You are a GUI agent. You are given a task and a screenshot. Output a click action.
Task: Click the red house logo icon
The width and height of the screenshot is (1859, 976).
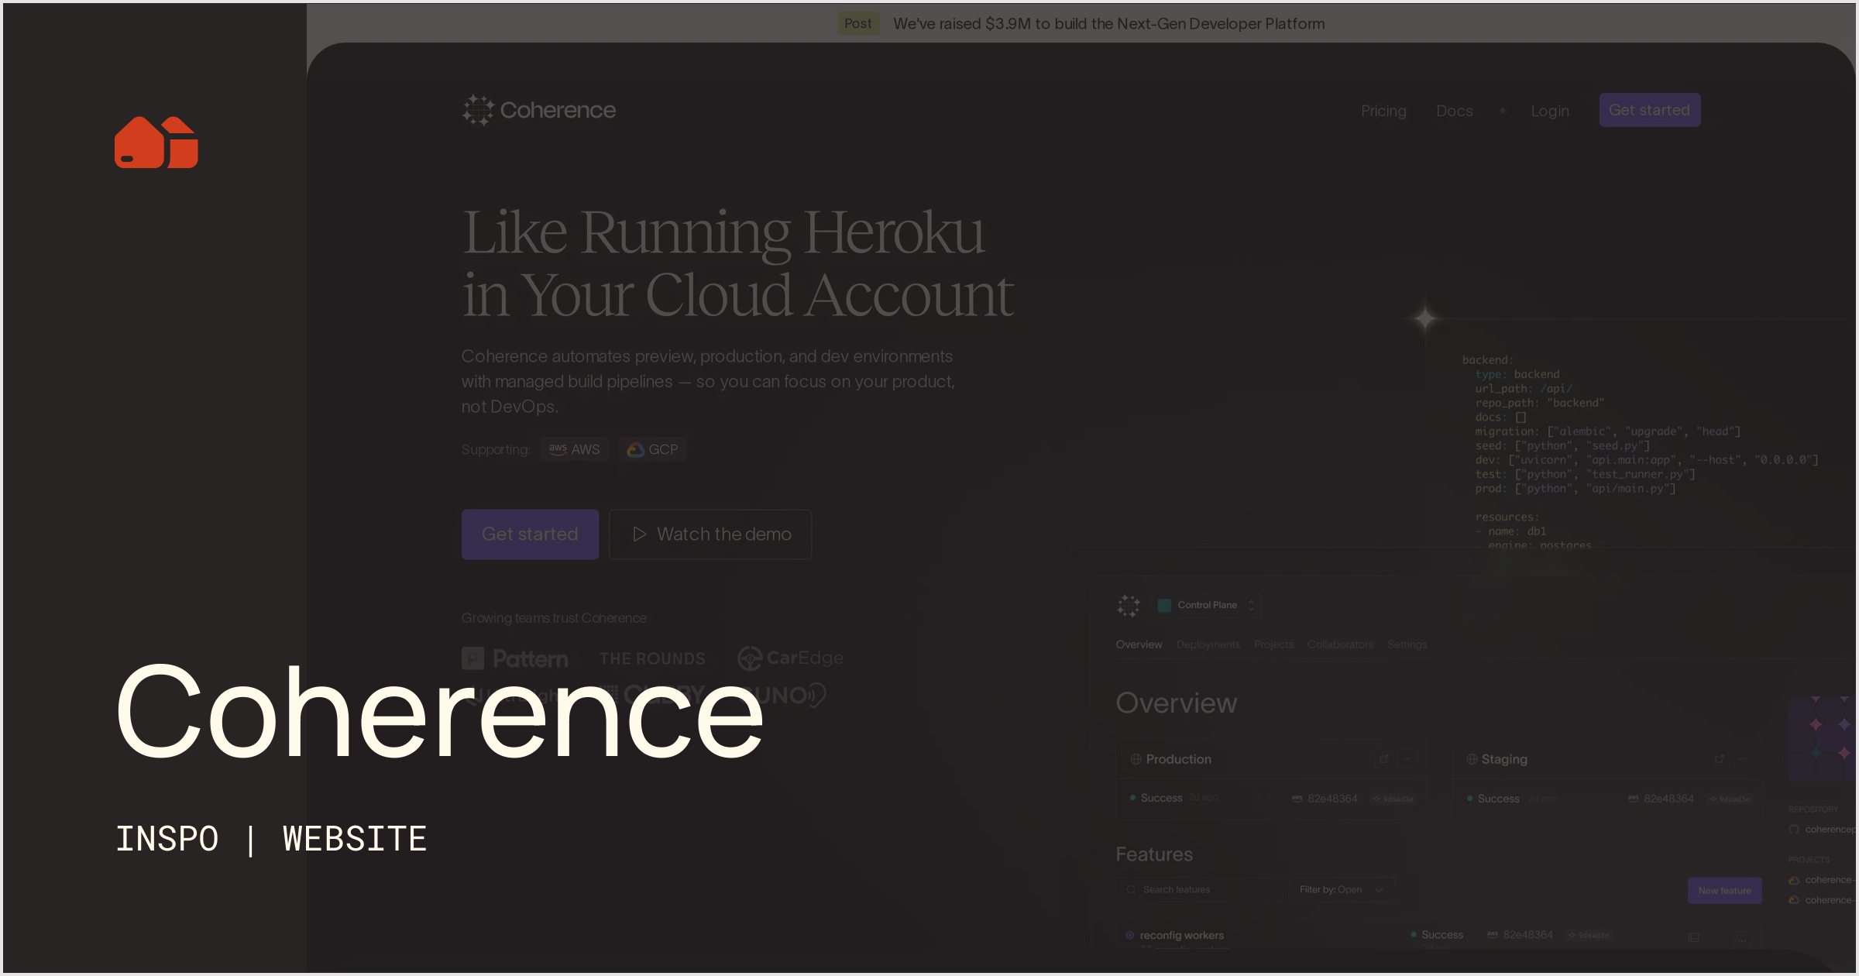(156, 143)
